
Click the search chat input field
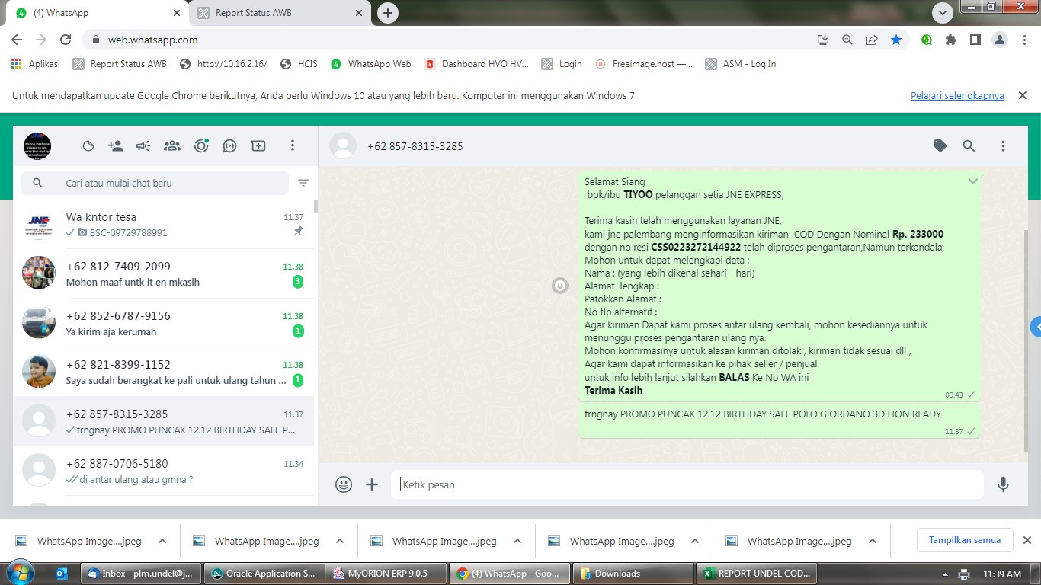(x=155, y=183)
